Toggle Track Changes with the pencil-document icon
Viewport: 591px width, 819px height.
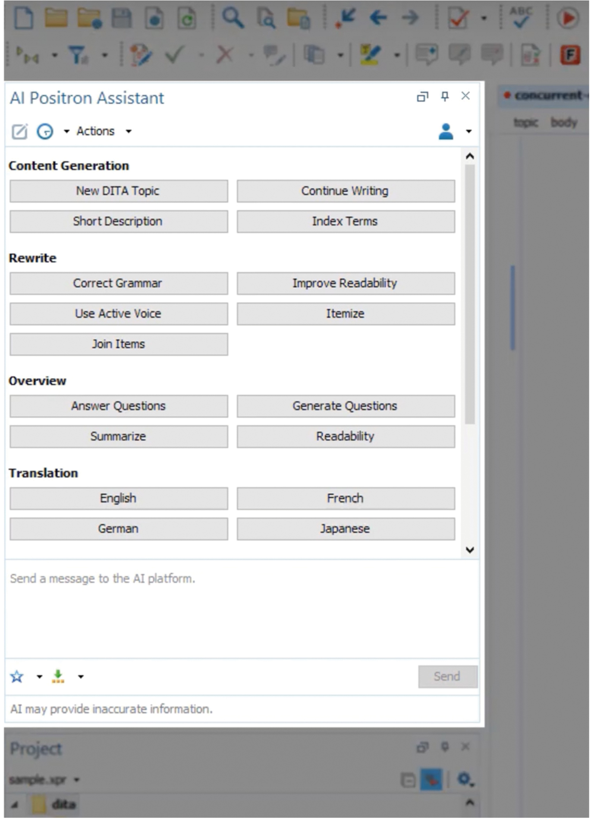point(141,55)
